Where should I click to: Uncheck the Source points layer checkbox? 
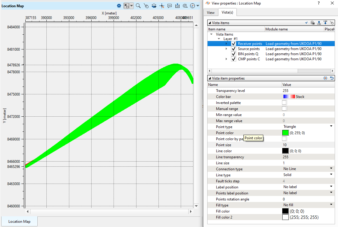coord(234,49)
